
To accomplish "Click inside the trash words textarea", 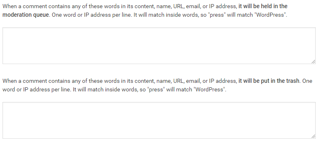I will (x=159, y=120).
